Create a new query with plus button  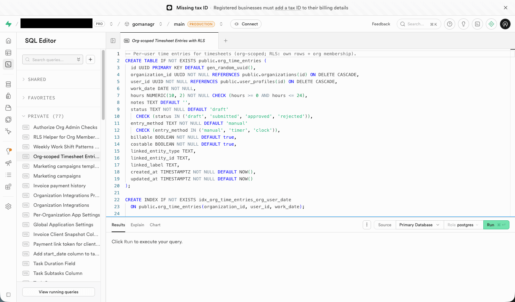(90, 59)
